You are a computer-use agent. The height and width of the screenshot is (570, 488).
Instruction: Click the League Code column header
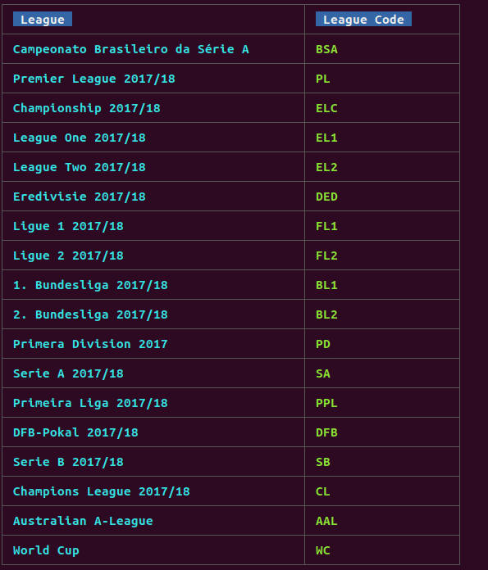tap(363, 20)
